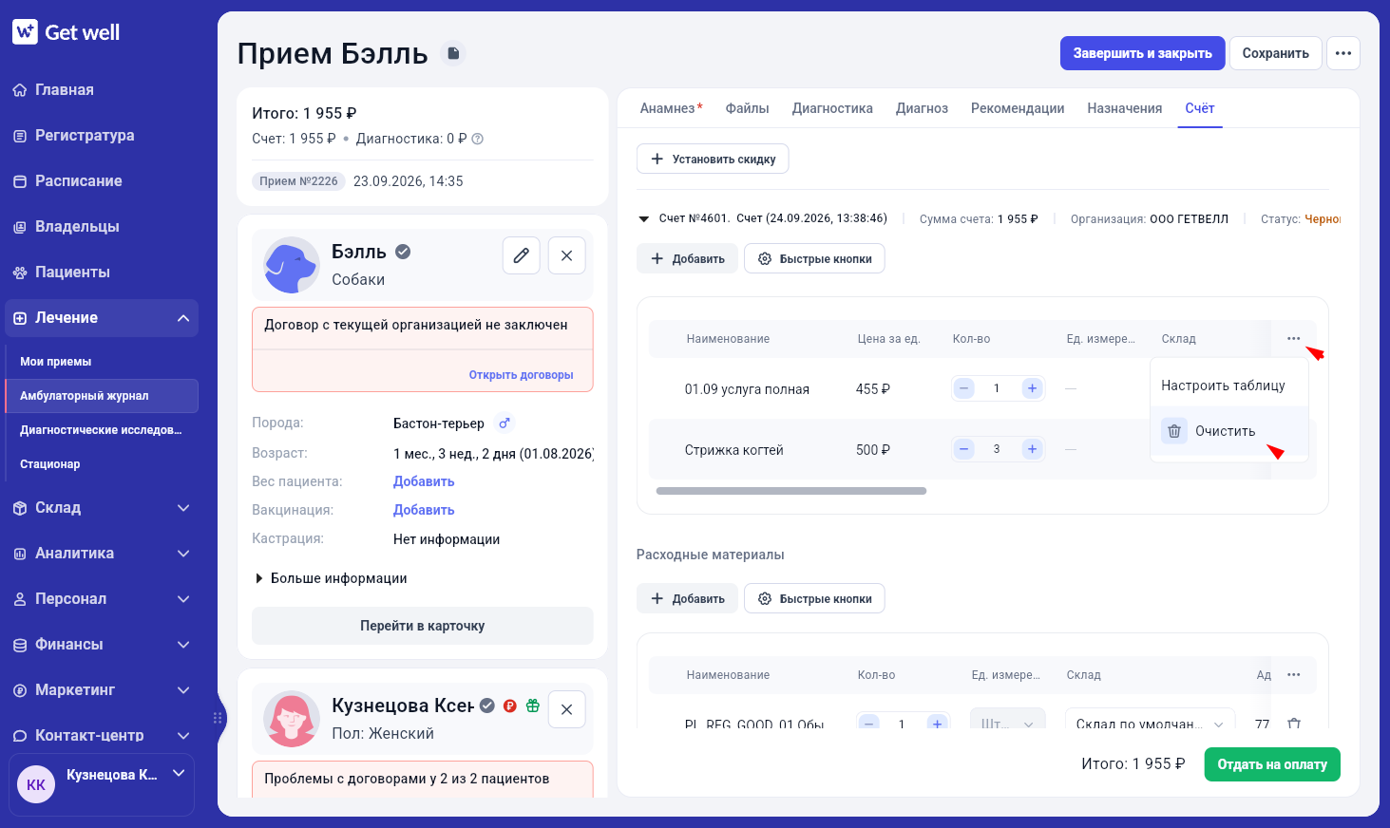1390x828 pixels.
Task: Click Завершить и закрыть button
Action: (1142, 53)
